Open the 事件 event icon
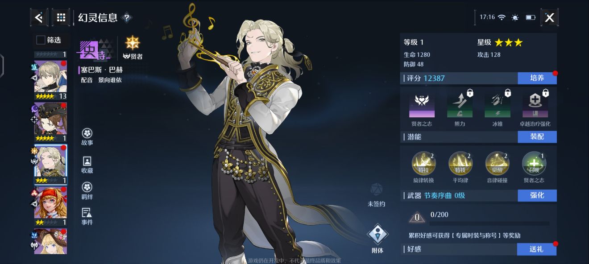The image size is (589, 264). click(x=87, y=216)
